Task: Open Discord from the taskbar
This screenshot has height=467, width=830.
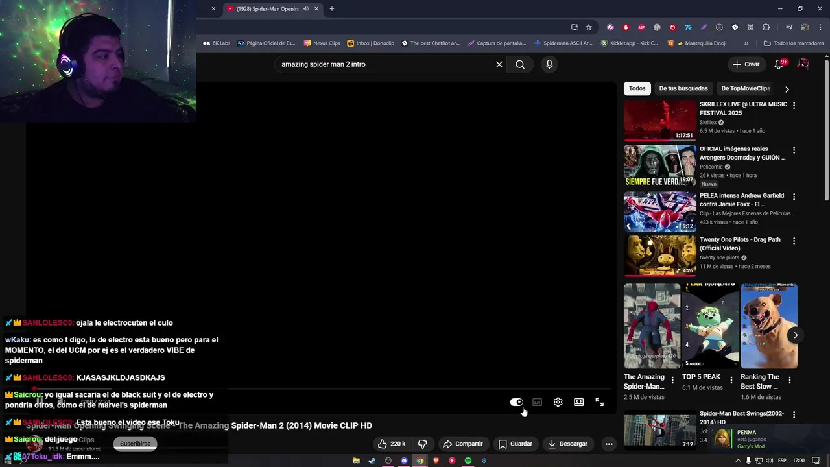Action: (404, 461)
